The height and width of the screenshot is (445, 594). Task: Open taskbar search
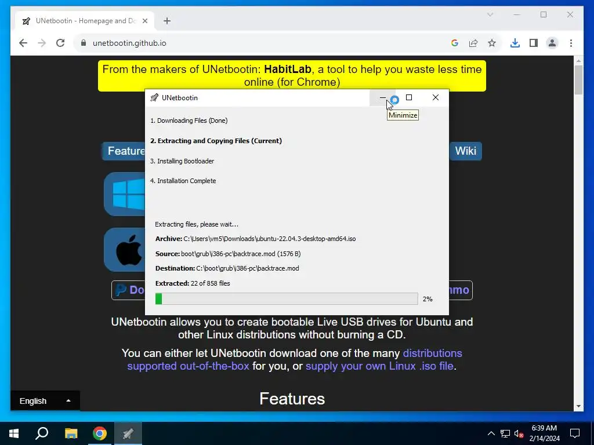pos(42,433)
